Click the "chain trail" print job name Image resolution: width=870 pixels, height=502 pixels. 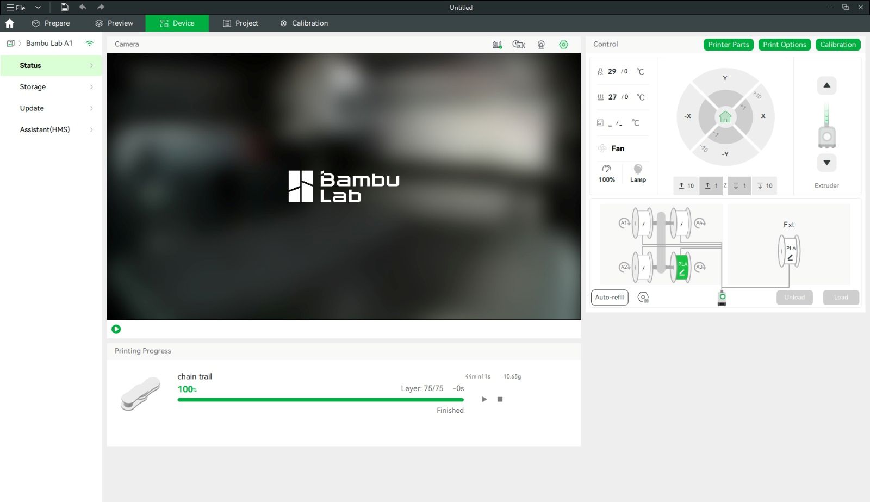(x=195, y=376)
